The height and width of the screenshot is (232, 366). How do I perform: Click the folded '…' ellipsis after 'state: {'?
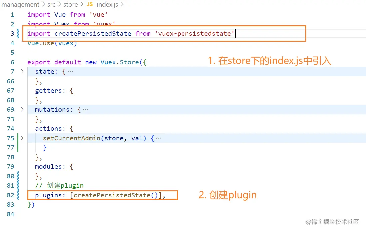70,71
